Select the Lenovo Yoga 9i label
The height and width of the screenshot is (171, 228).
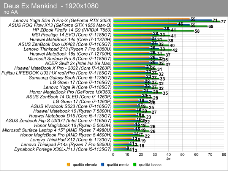click(78, 87)
